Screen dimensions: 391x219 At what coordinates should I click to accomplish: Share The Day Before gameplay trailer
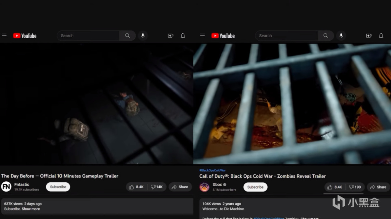point(180,187)
